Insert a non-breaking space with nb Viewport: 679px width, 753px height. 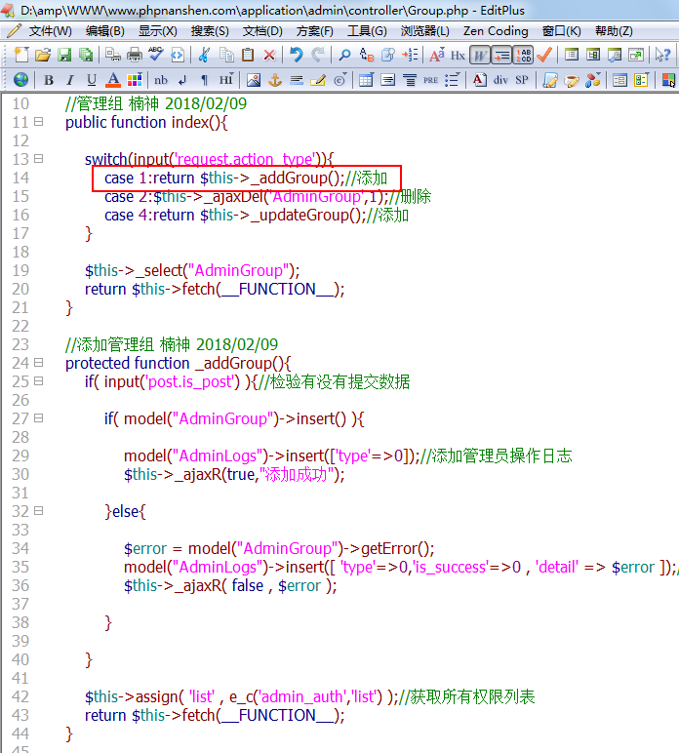161,80
